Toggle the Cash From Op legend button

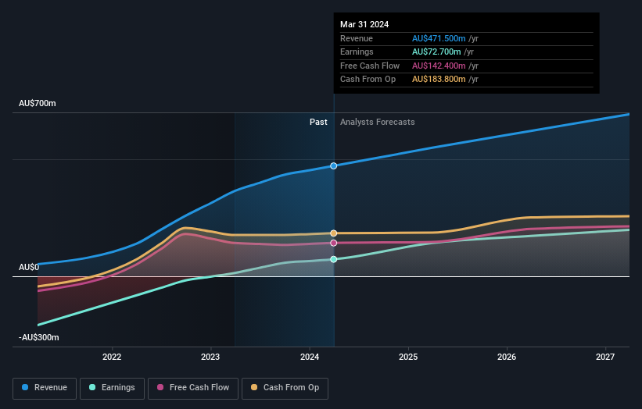pos(285,388)
